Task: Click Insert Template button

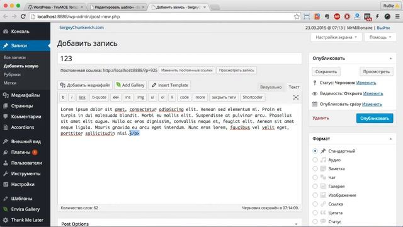Action: click(x=169, y=85)
